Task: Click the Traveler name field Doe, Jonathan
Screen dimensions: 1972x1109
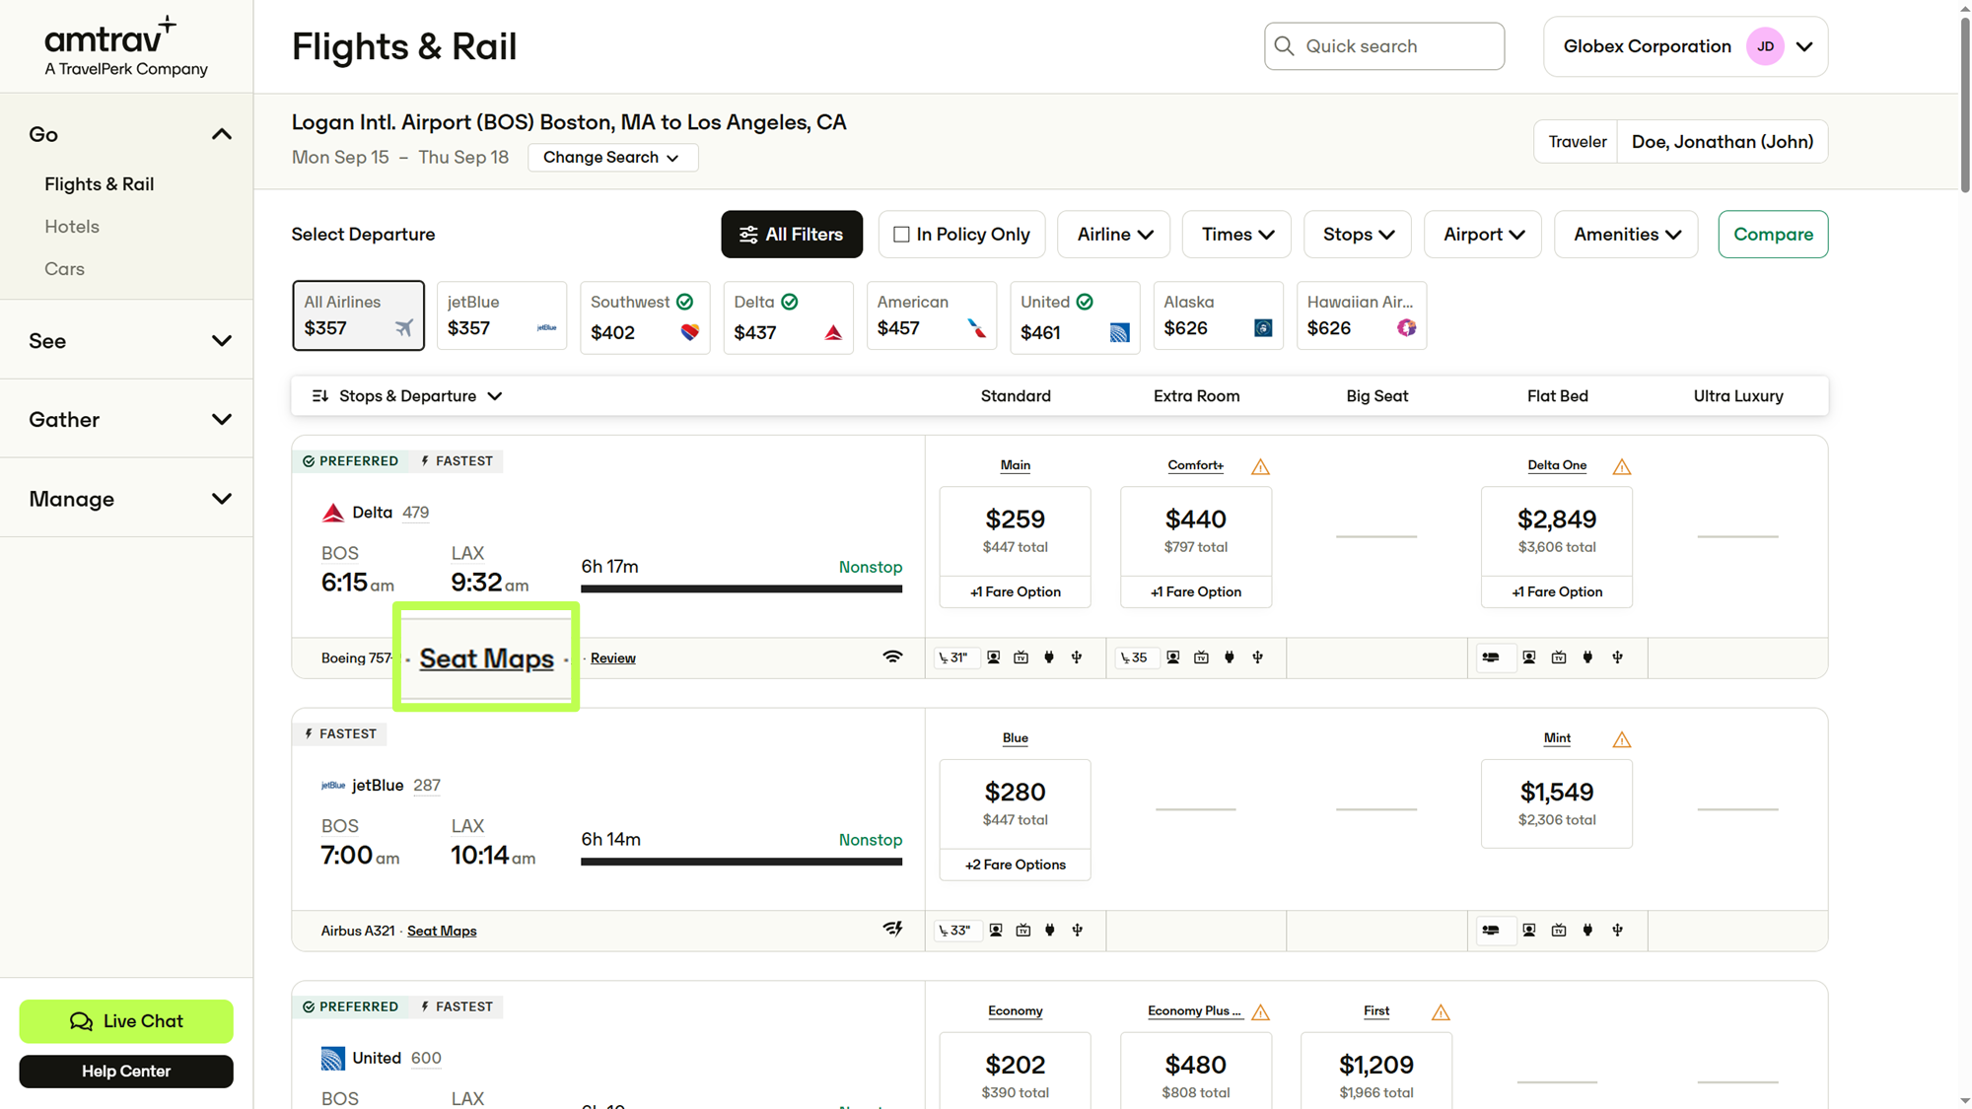Action: coord(1722,142)
